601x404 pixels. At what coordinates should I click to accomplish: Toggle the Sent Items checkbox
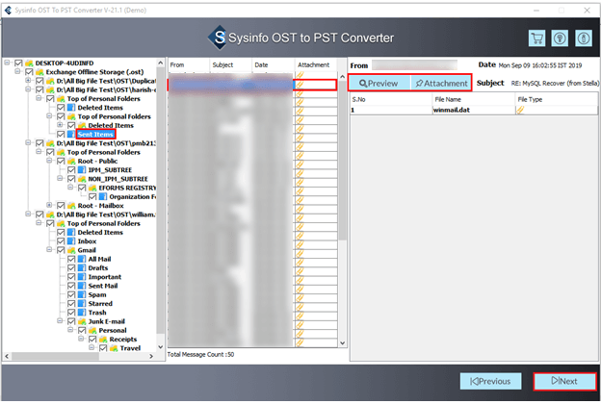[61, 135]
